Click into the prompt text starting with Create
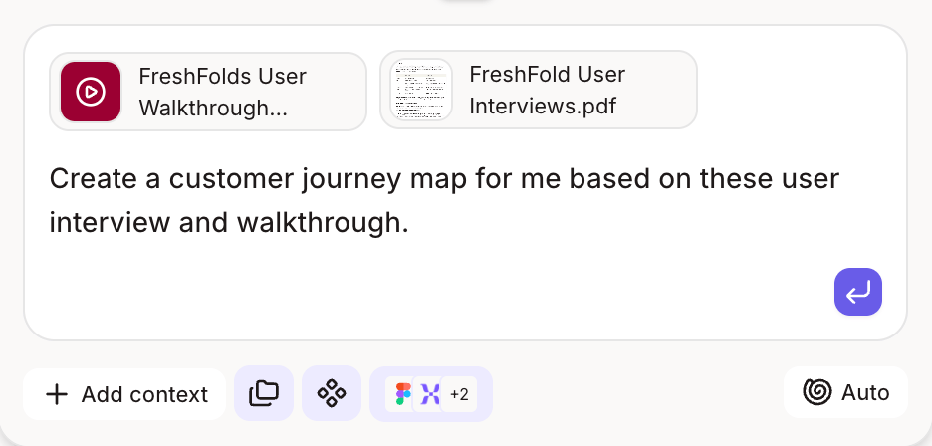This screenshot has height=446, width=932. coord(444,200)
